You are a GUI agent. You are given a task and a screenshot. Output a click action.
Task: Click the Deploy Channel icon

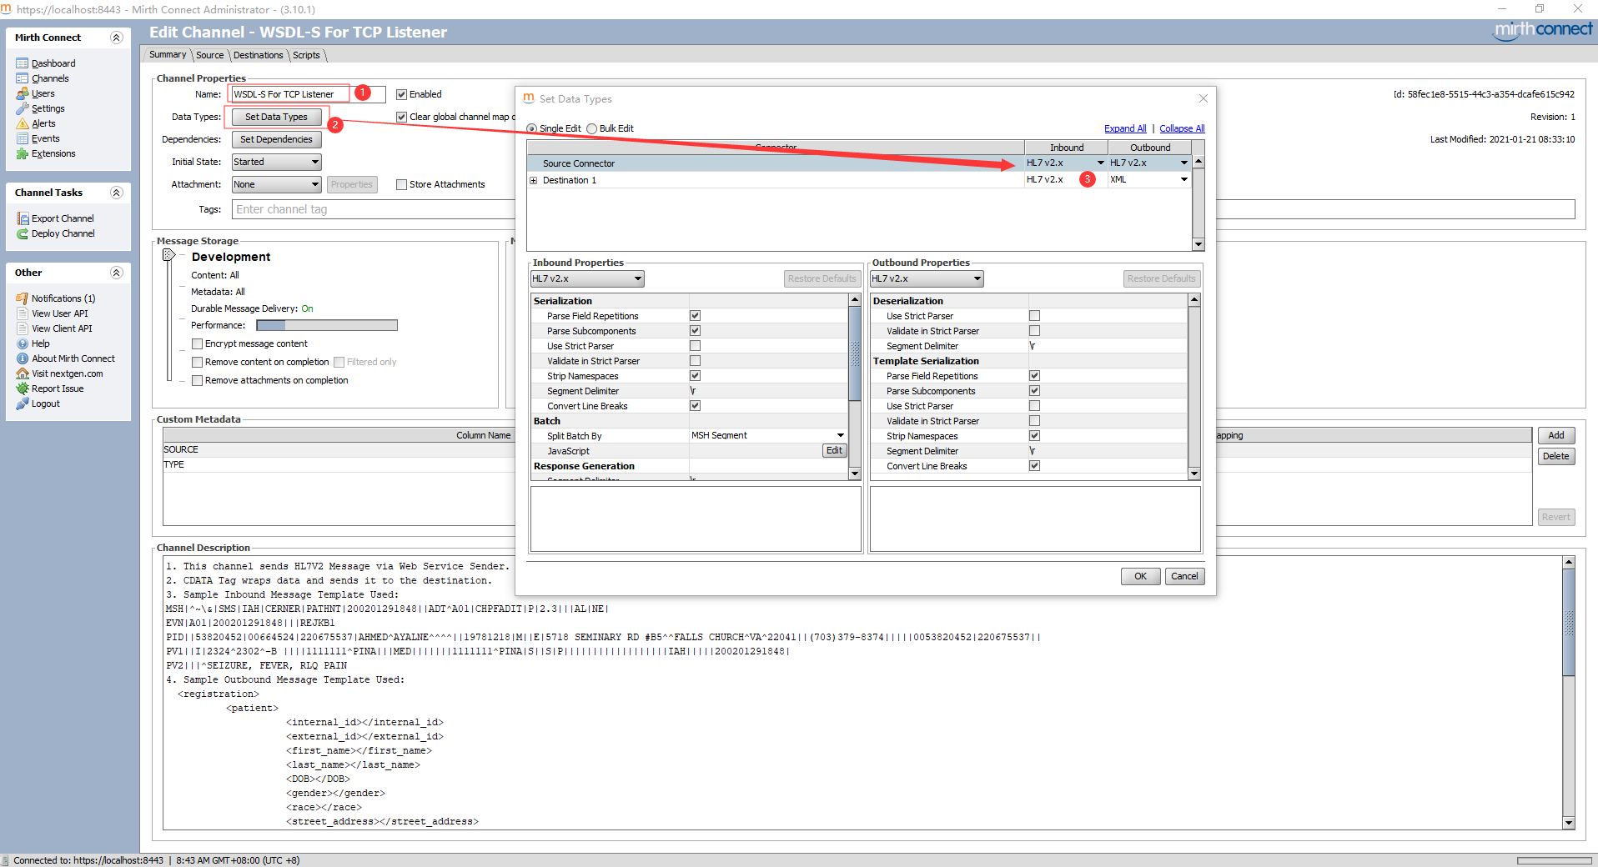tap(23, 233)
